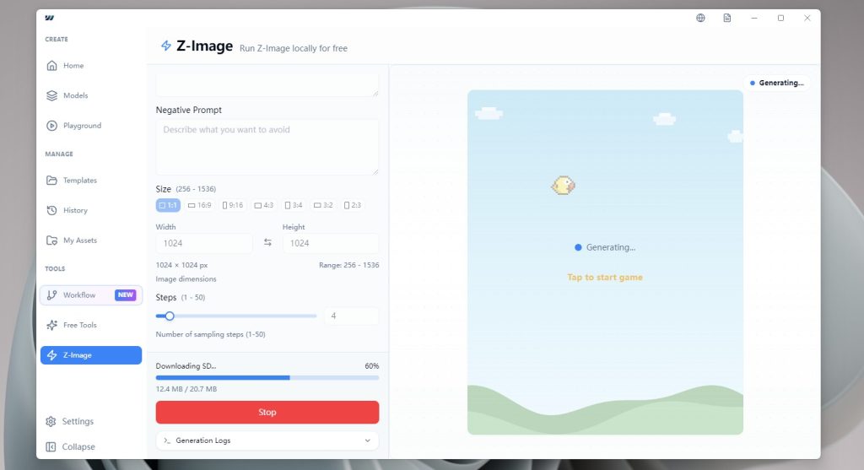Click the '12.4 MB / 20.7 MB' text
This screenshot has width=864, height=470.
(x=186, y=389)
